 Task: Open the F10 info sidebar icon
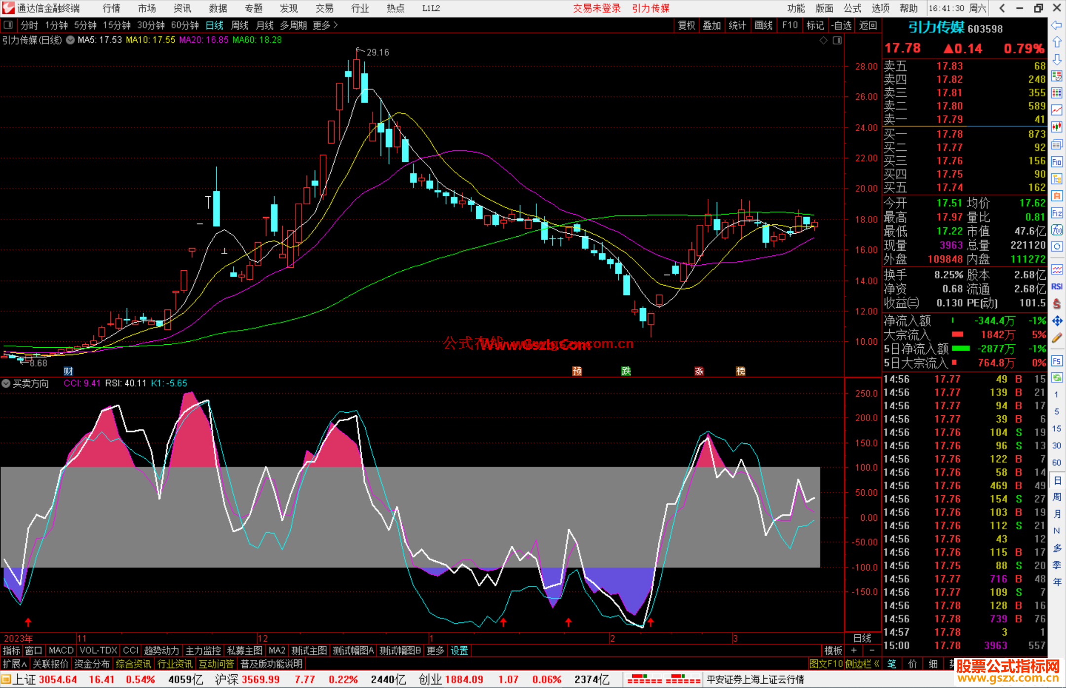click(1057, 162)
